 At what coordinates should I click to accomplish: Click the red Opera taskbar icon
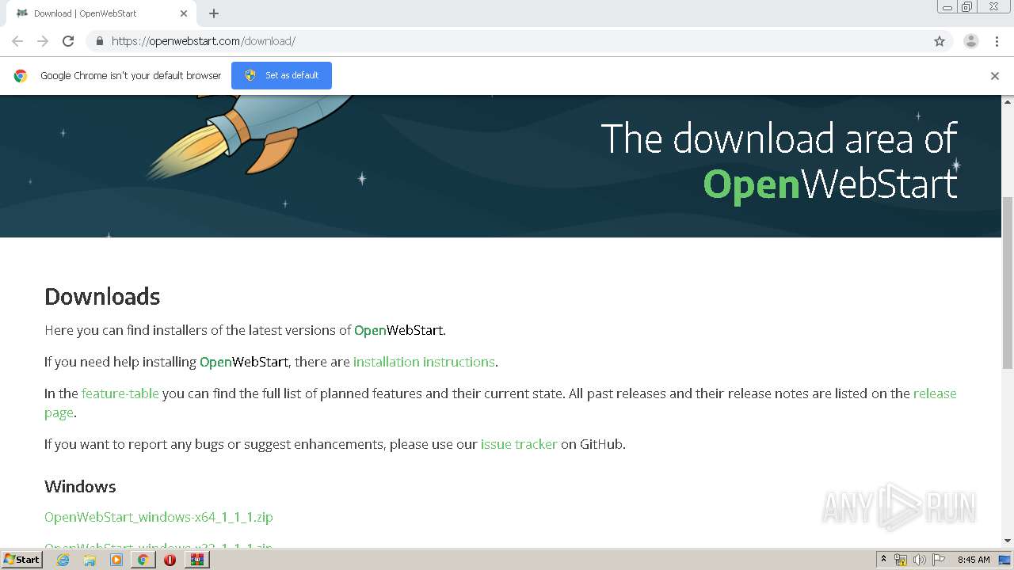coord(170,560)
